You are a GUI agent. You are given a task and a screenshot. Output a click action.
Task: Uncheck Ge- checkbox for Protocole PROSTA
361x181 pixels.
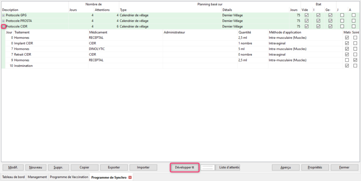[x=330, y=21]
